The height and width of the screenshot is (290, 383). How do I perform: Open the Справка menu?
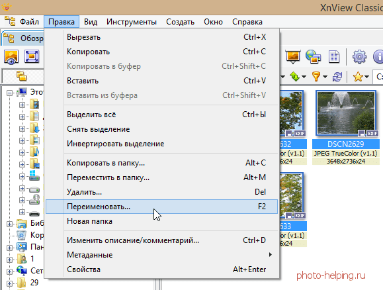pyautogui.click(x=247, y=22)
